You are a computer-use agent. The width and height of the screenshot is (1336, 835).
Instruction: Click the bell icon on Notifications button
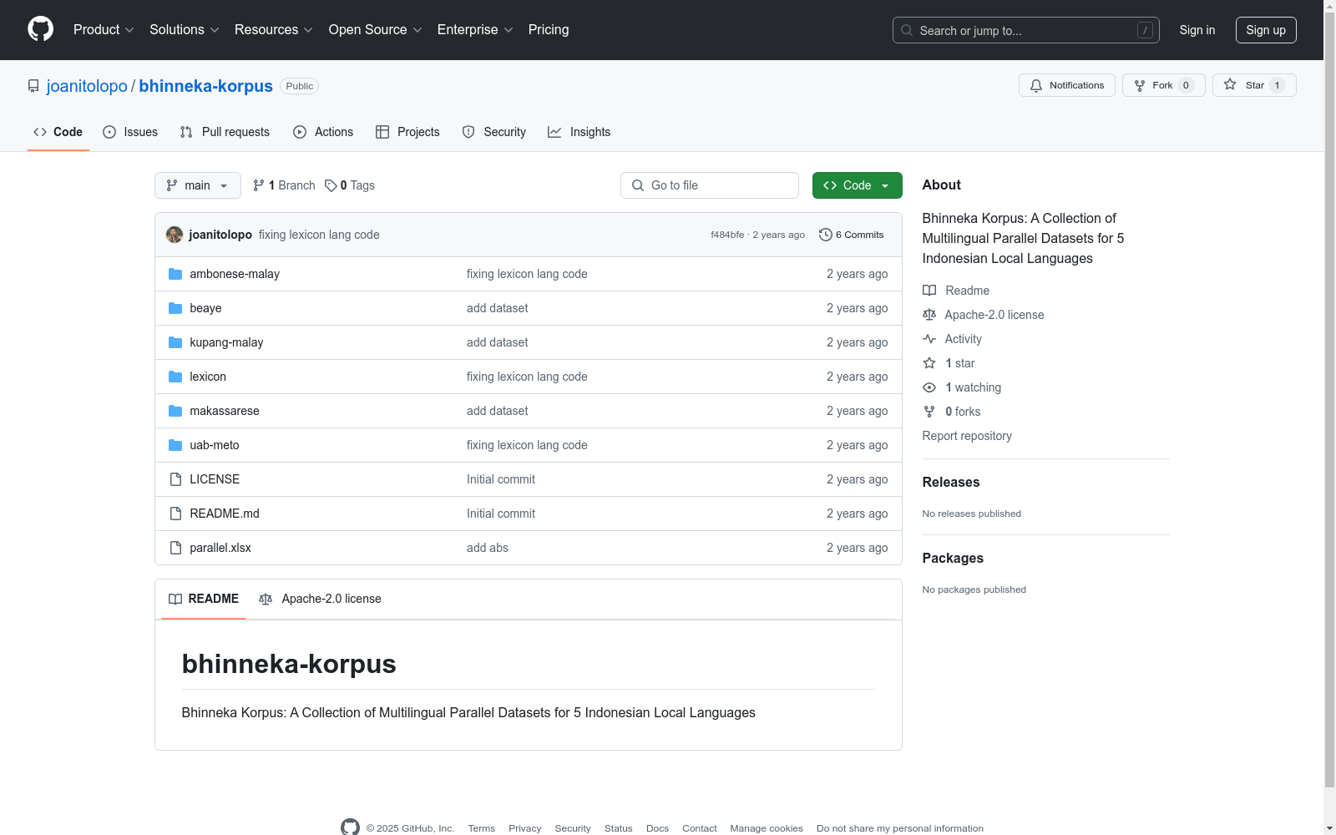point(1036,85)
